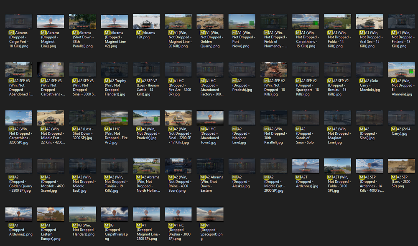The height and width of the screenshot is (246, 418).
Task: Click file name M1A1 (Win, Not Dropped - Port Novo).png
Action: point(243,39)
